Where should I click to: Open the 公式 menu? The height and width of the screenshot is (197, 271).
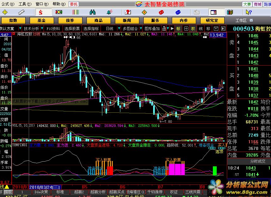point(8,4)
